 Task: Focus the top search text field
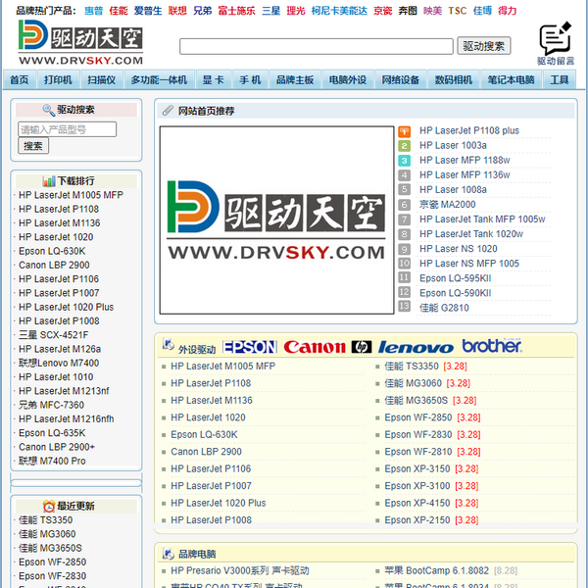pos(316,46)
